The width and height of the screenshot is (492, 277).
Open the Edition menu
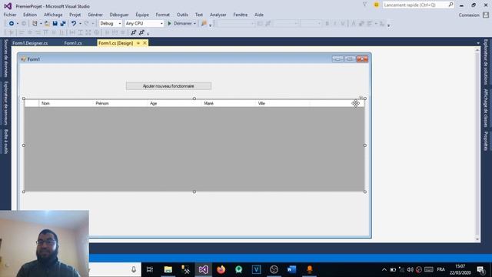30,15
